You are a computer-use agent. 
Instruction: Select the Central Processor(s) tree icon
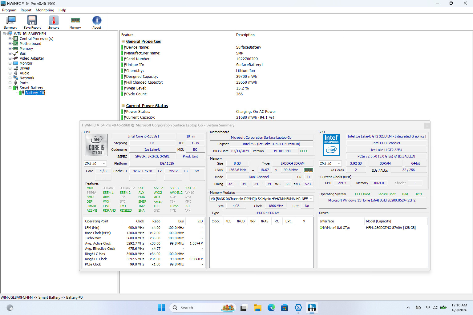point(16,39)
